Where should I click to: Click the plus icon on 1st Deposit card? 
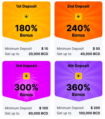coord(26,17)
